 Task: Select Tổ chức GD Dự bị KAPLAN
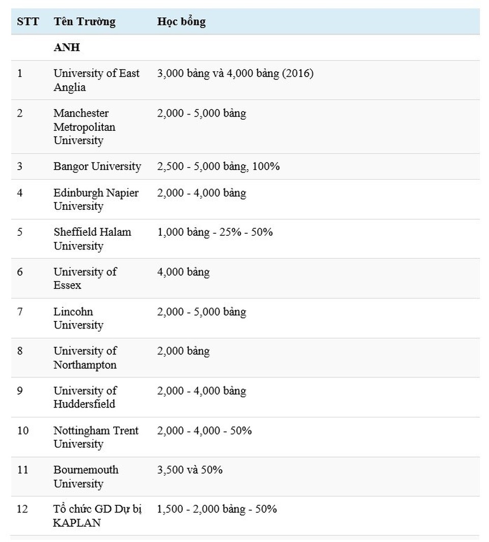(x=97, y=516)
